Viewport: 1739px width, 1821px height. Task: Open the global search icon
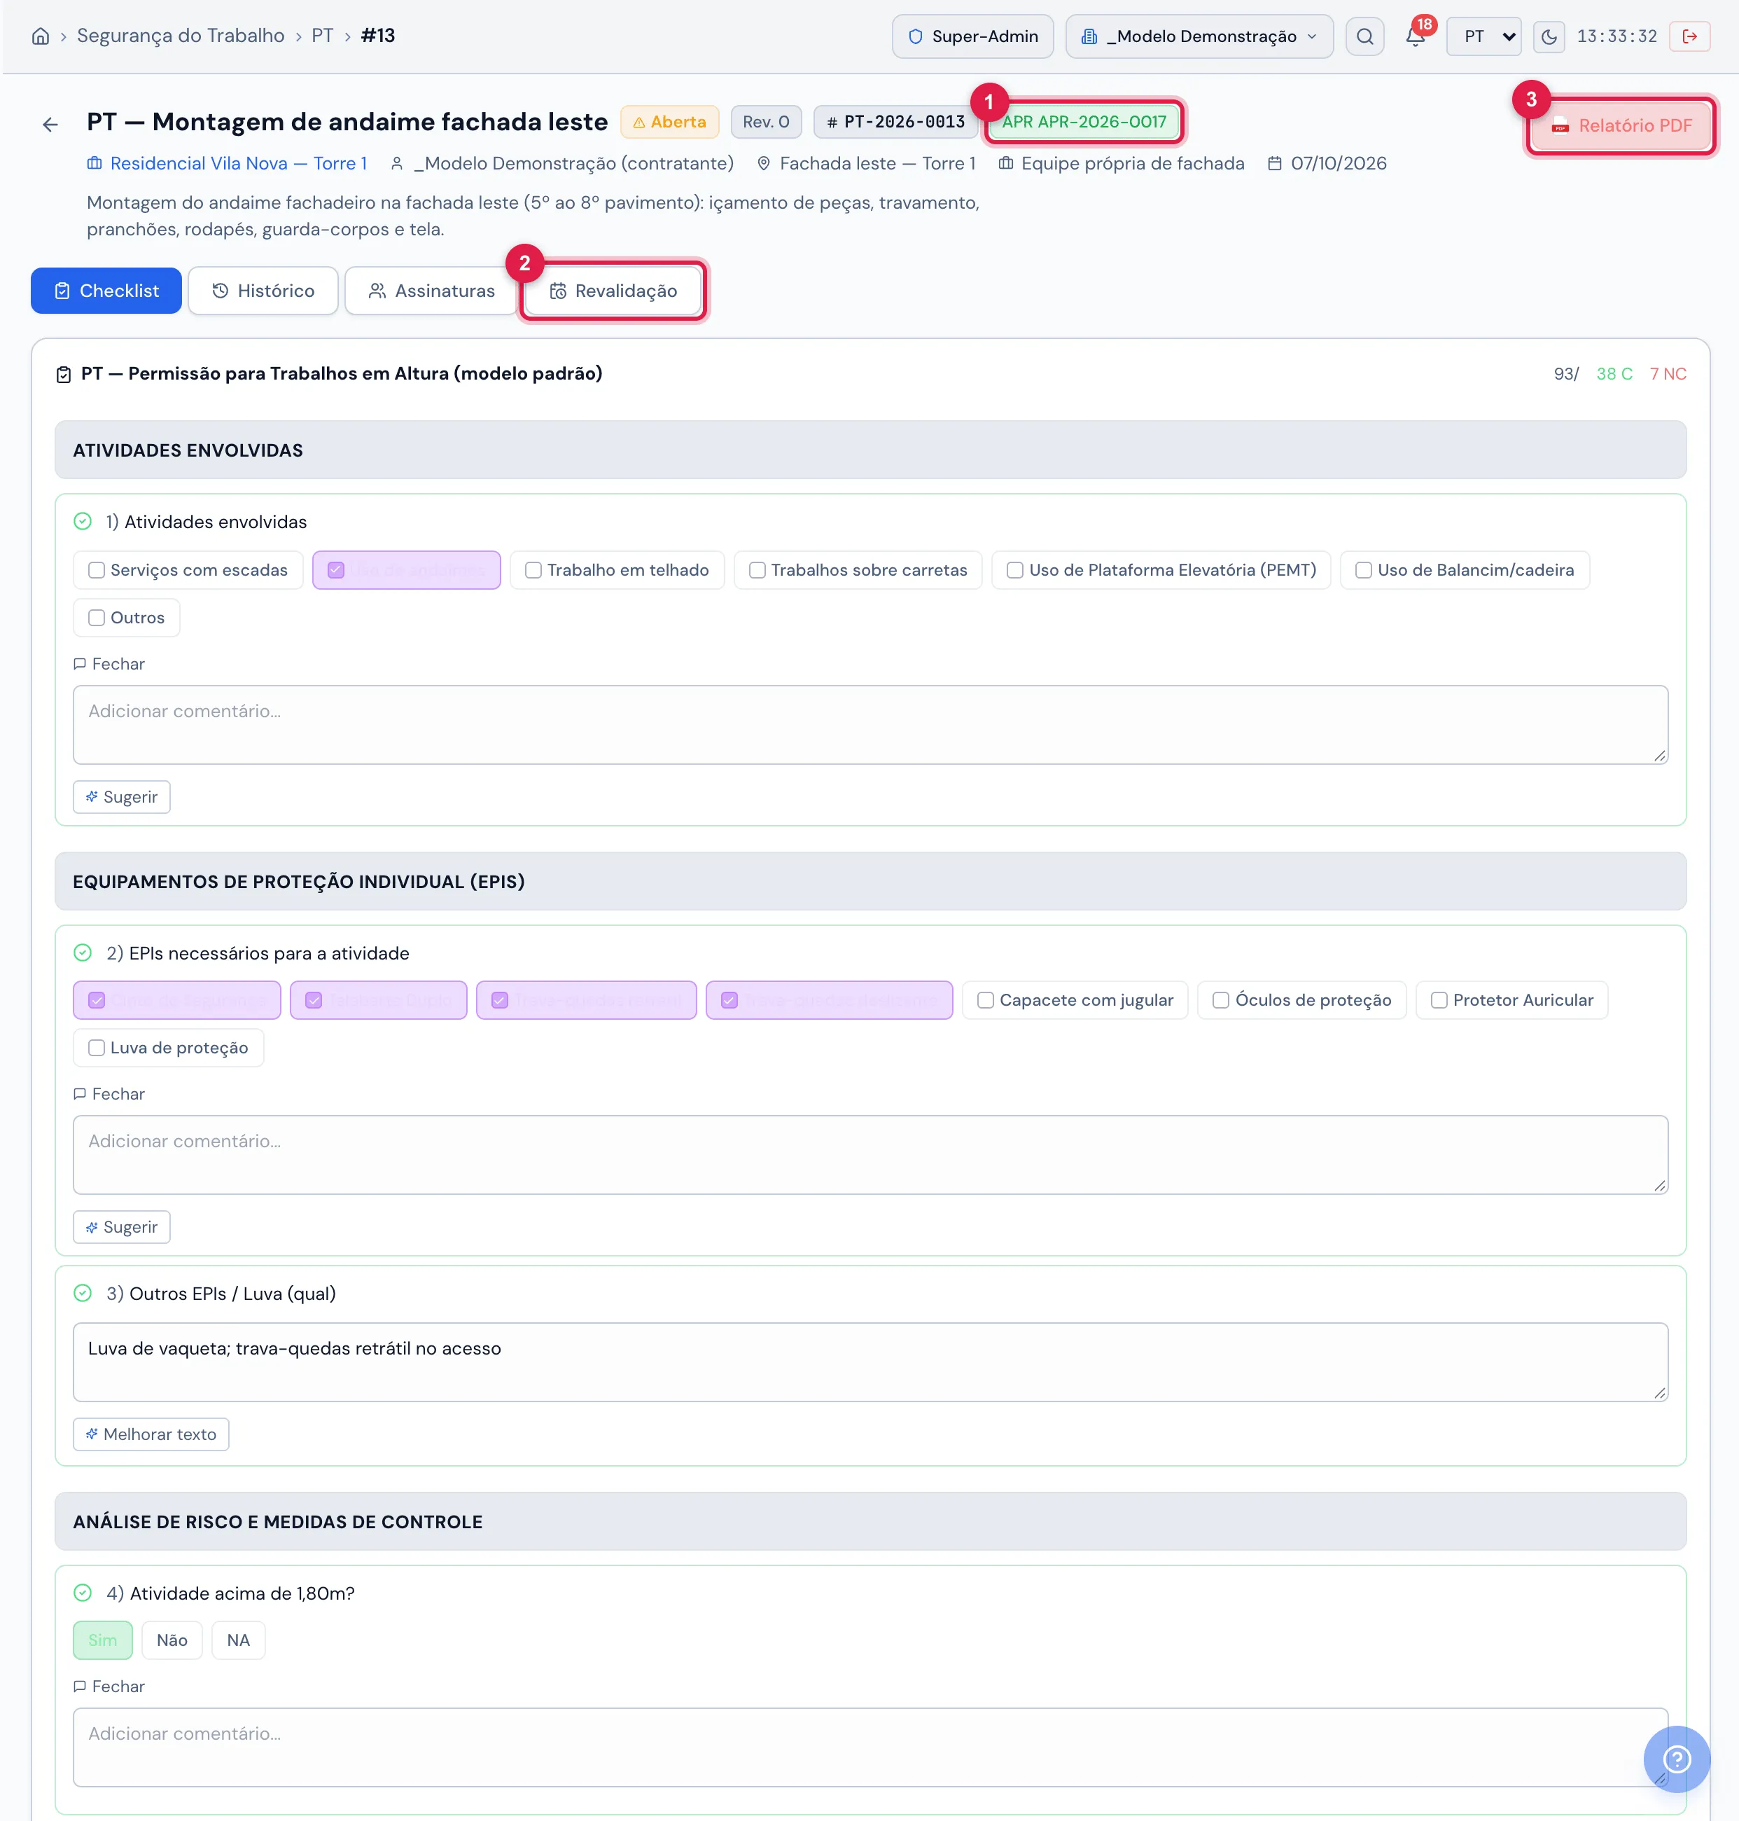point(1364,36)
